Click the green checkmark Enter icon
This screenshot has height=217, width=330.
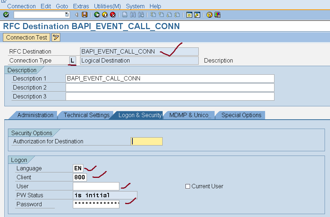pos(6,15)
